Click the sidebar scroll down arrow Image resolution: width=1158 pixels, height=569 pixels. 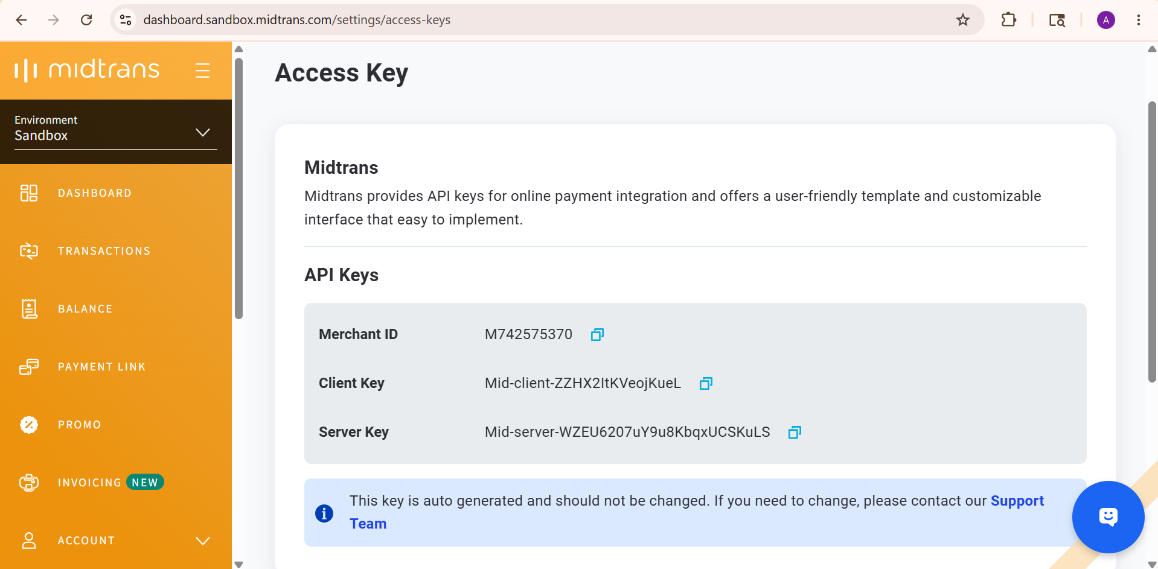[238, 564]
